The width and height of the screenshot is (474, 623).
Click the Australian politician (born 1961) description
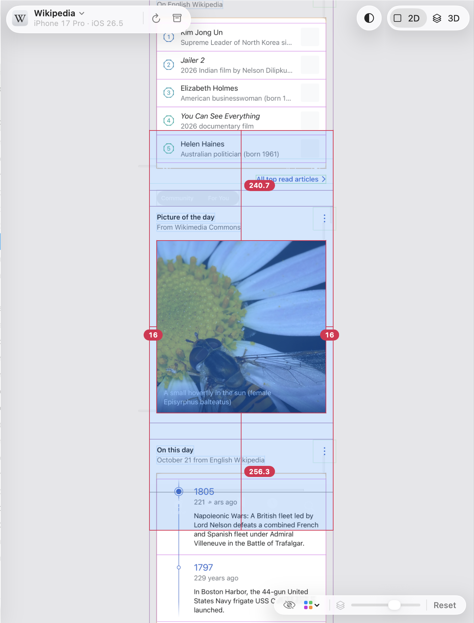pyautogui.click(x=230, y=154)
